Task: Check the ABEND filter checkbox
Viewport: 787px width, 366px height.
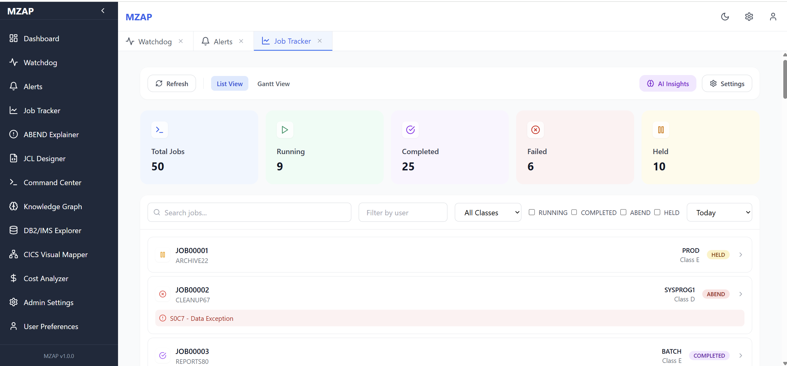Action: coord(623,212)
